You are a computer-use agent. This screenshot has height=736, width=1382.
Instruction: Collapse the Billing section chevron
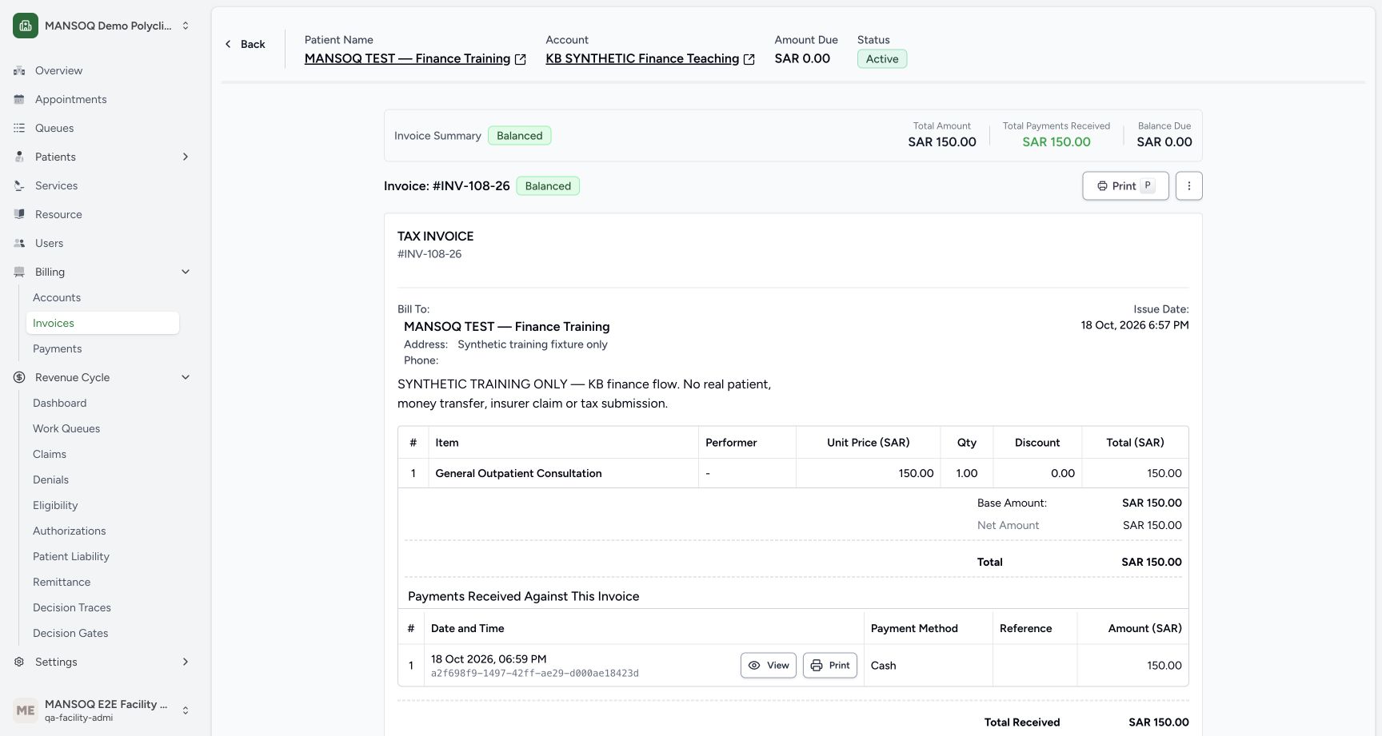click(x=186, y=272)
